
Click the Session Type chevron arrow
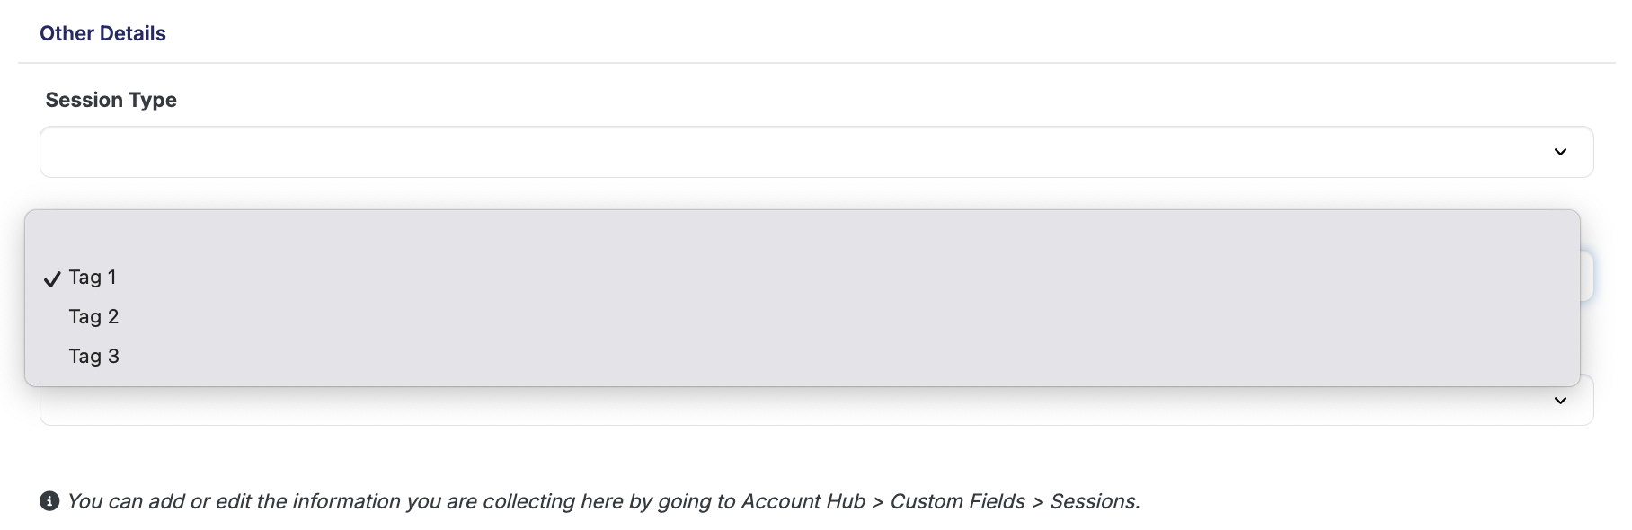(x=1560, y=152)
